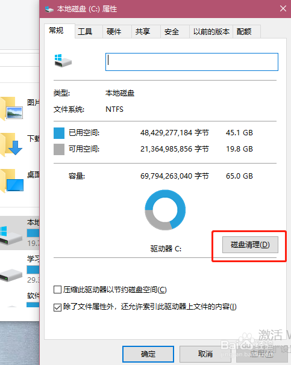The image size is (291, 365).
Task: Click the blue 已用空间 color swatch
Action: pyautogui.click(x=59, y=133)
